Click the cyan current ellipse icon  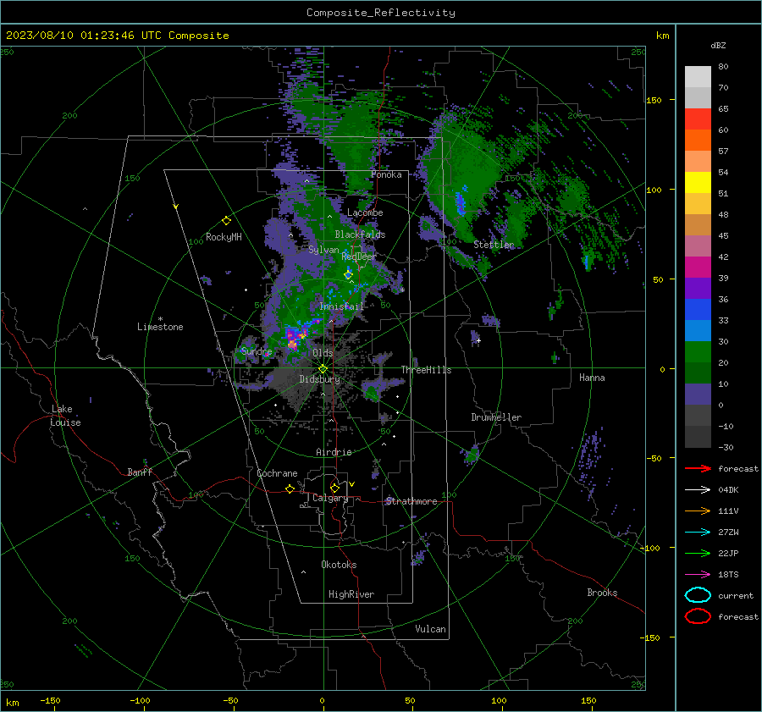(698, 595)
